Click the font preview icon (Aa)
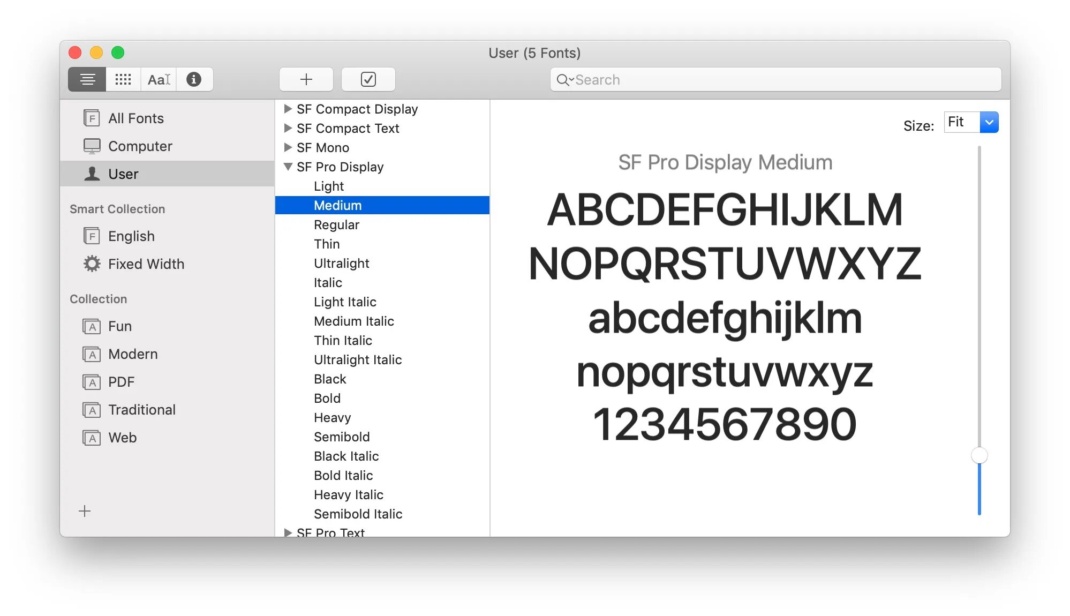1070x616 pixels. [157, 79]
